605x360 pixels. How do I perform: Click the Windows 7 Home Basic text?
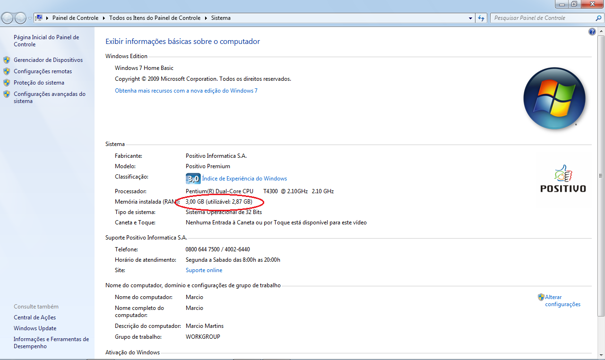144,68
